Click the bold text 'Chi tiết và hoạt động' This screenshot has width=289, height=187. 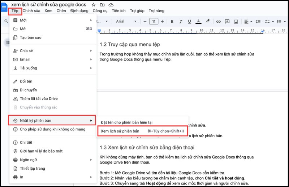225,178
